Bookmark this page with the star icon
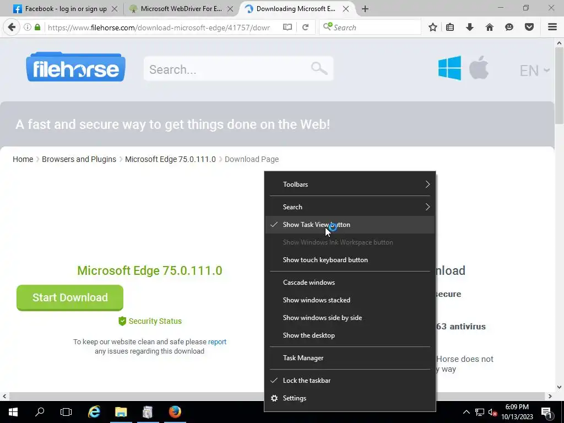Screen dimensions: 564x423 433,27
